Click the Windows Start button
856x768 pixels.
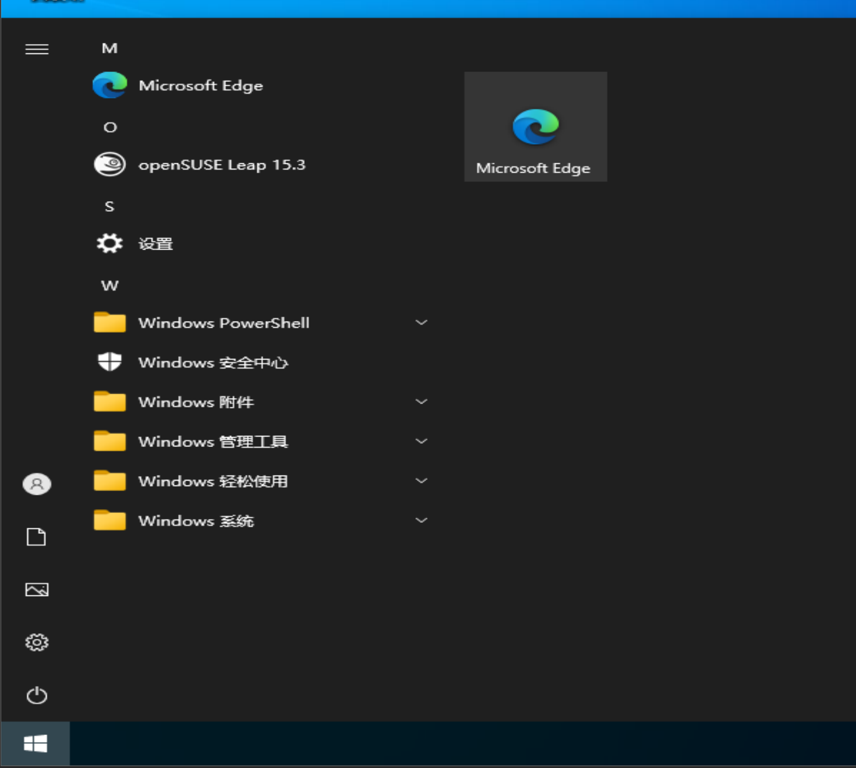click(x=35, y=743)
